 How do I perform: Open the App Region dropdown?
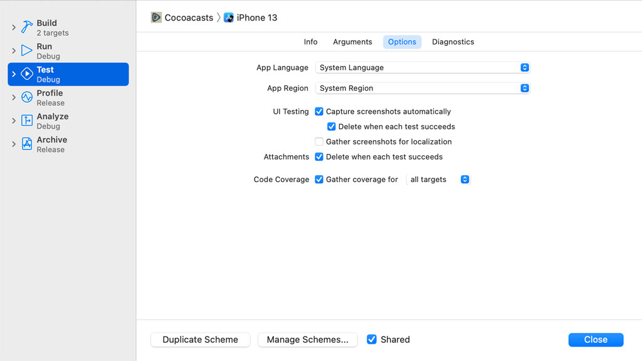coord(524,88)
